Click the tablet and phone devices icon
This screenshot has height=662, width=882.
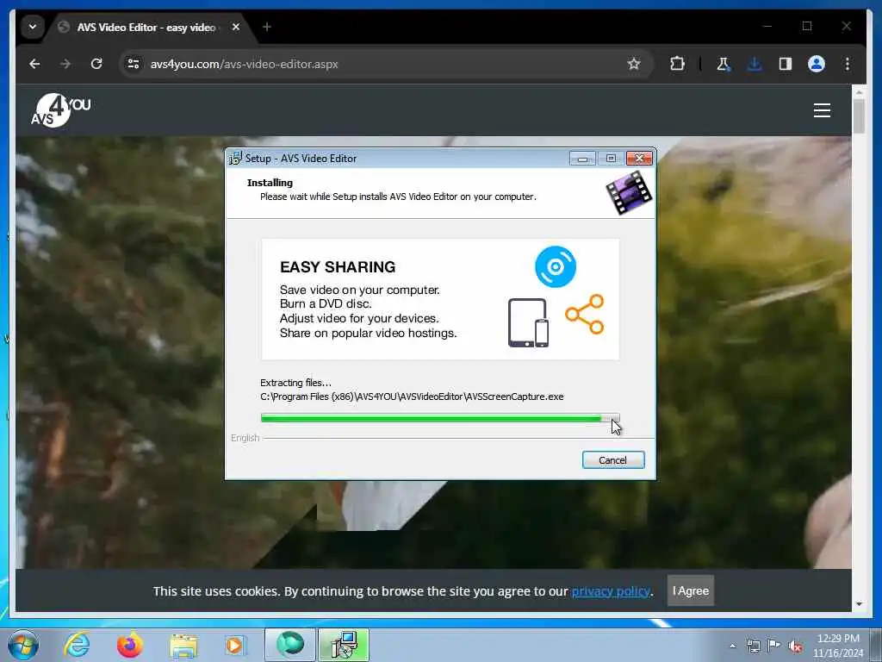[x=528, y=322]
